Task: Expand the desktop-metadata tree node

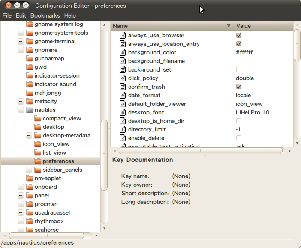Action: tap(29, 136)
